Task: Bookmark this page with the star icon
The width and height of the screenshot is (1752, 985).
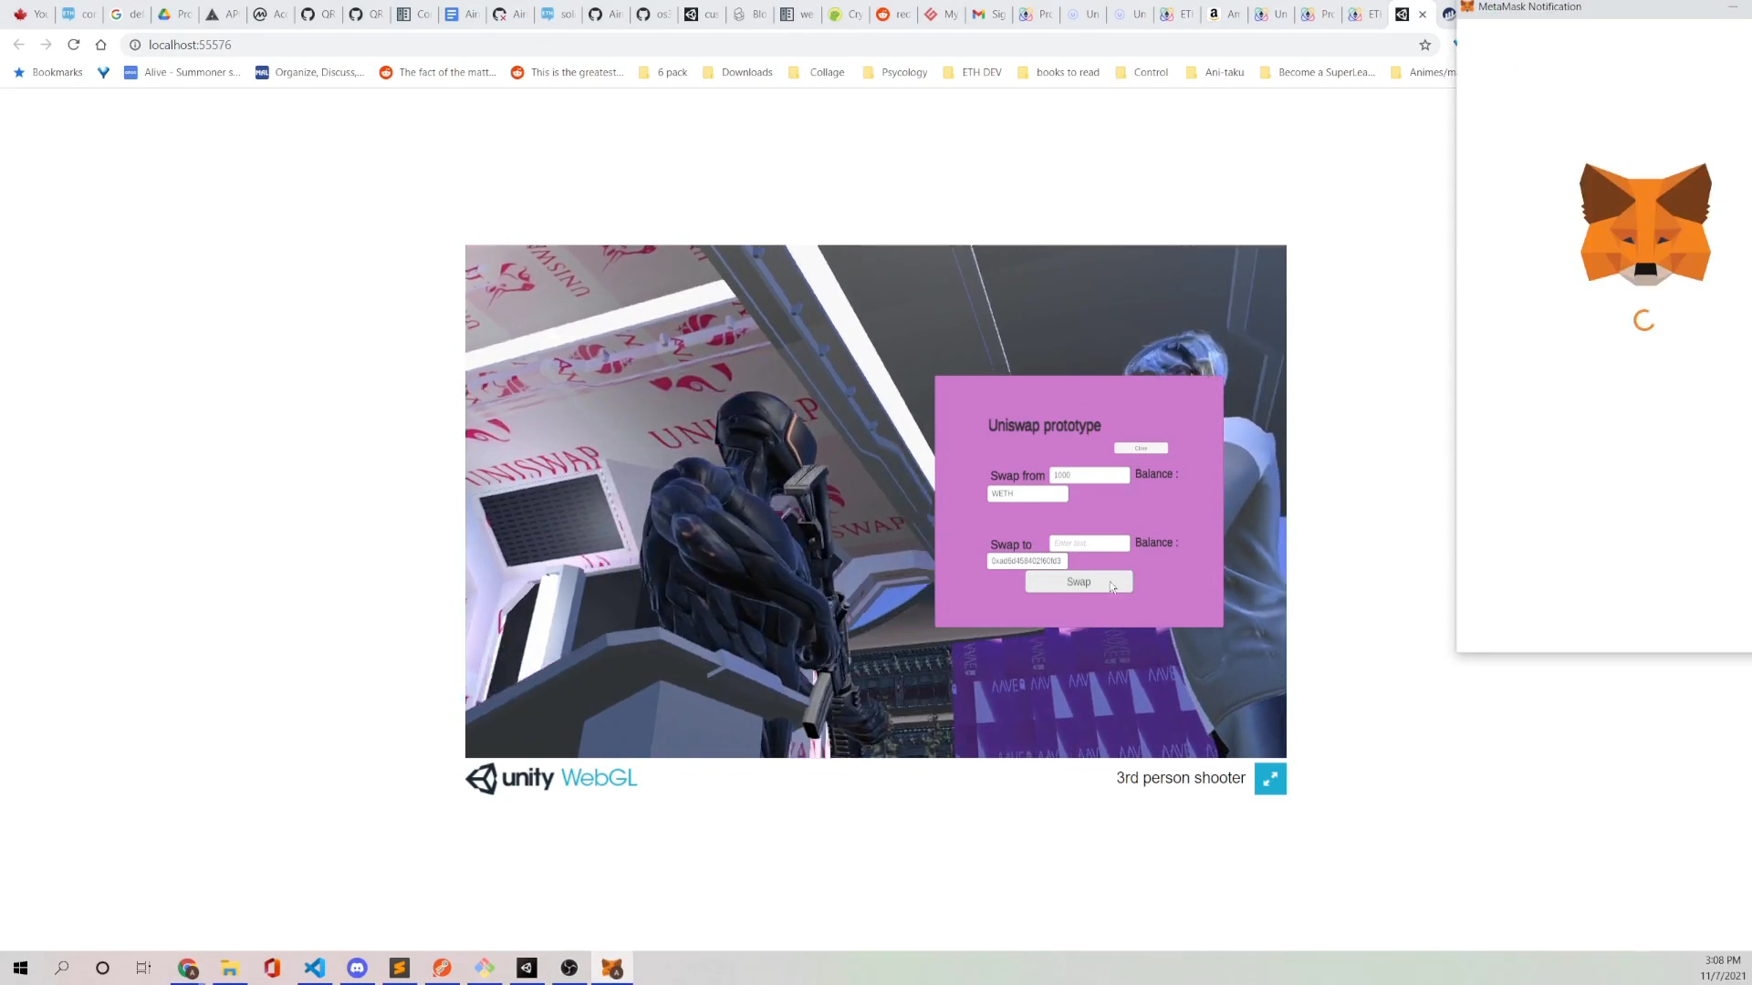Action: 1424,45
